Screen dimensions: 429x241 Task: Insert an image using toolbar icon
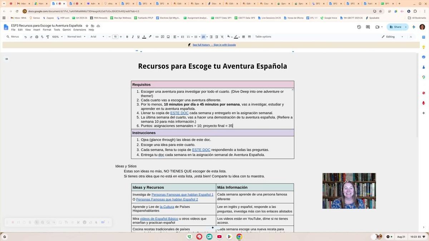[x=168, y=37]
